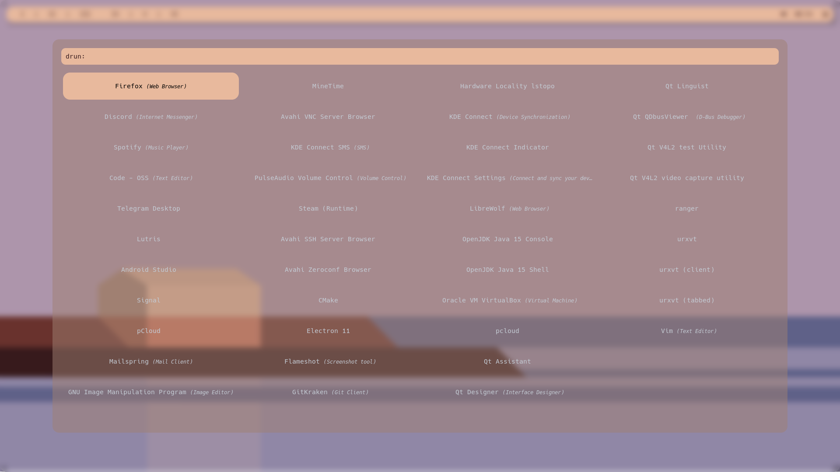Open the ranger entry
Image resolution: width=840 pixels, height=472 pixels.
click(x=686, y=208)
